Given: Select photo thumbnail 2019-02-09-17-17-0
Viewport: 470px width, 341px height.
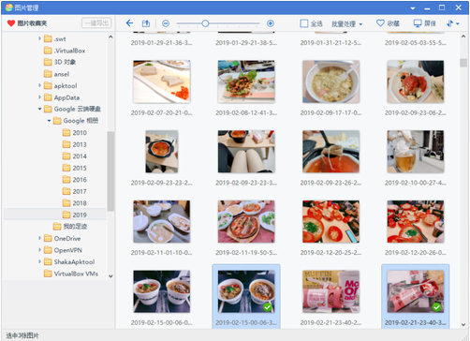Looking at the screenshot, I should [x=330, y=82].
